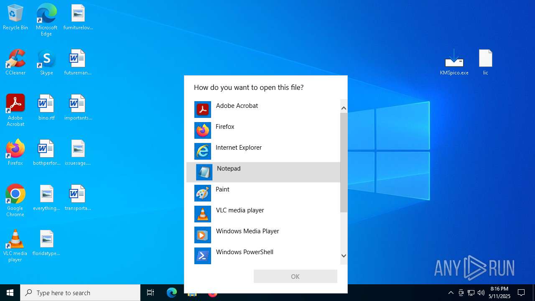
Task: Select the Recycle Bin desktop icon
Action: pos(15,18)
